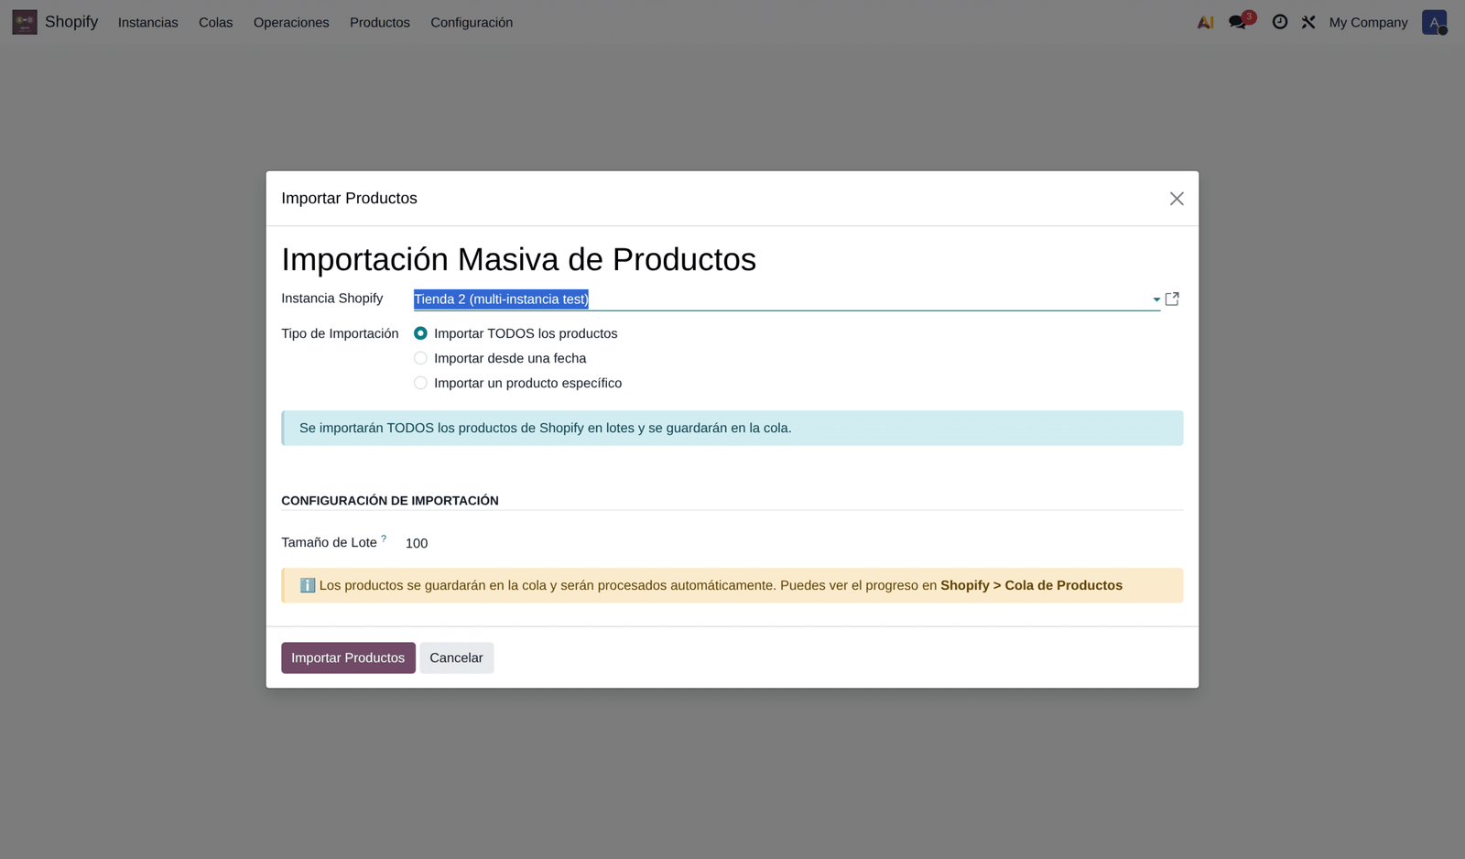The width and height of the screenshot is (1465, 859).
Task: Open the Productos menu
Action: click(x=380, y=22)
